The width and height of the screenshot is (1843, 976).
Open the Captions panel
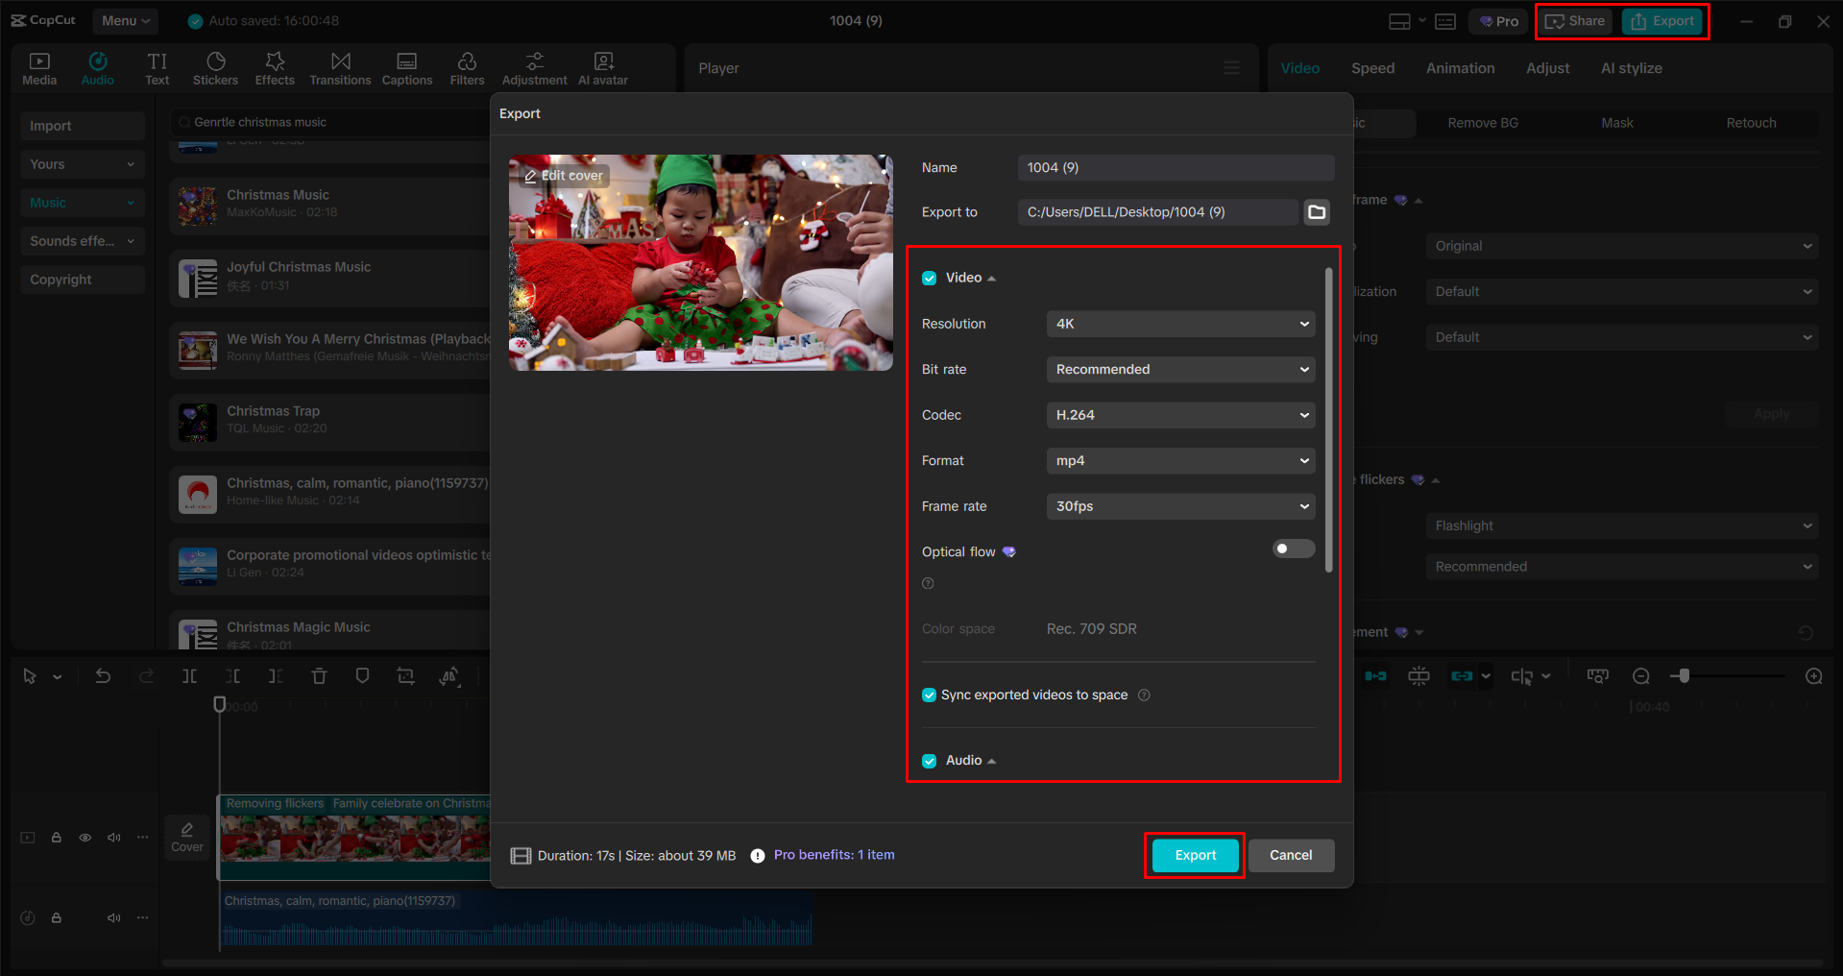click(x=406, y=67)
